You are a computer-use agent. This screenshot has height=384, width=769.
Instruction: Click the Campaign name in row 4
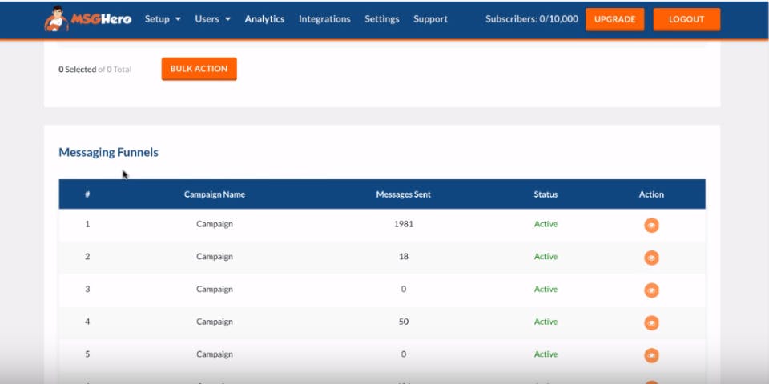point(215,322)
